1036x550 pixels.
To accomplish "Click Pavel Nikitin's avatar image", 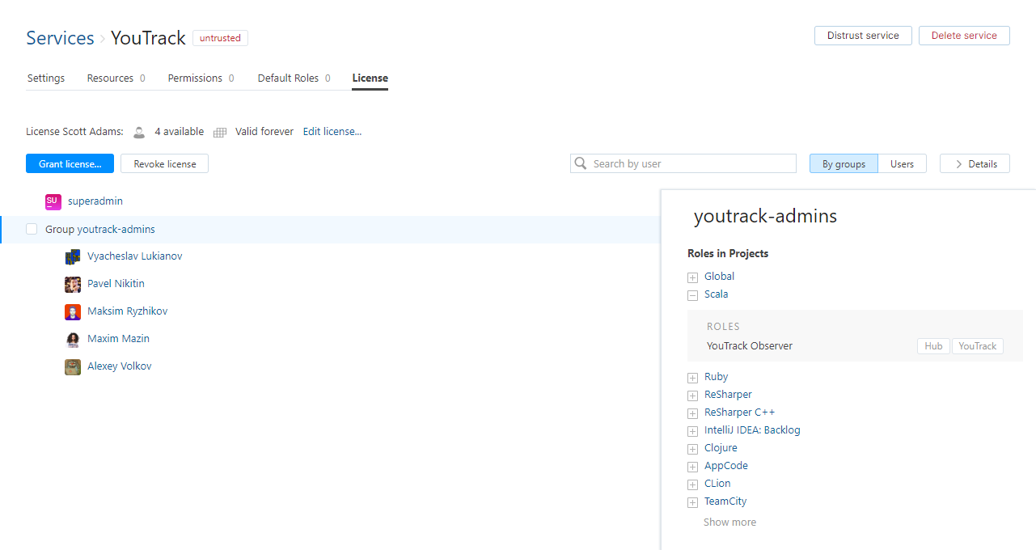I will tap(73, 284).
